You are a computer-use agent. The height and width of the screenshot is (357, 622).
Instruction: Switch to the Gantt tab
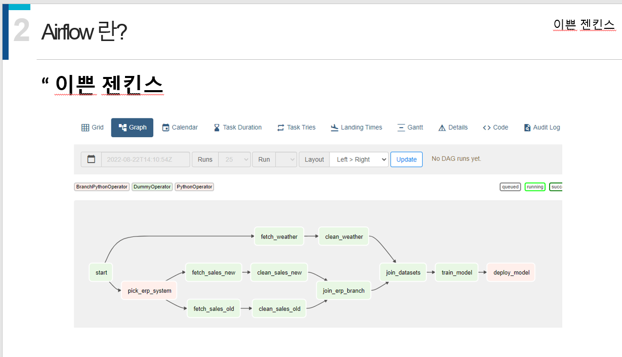(410, 128)
